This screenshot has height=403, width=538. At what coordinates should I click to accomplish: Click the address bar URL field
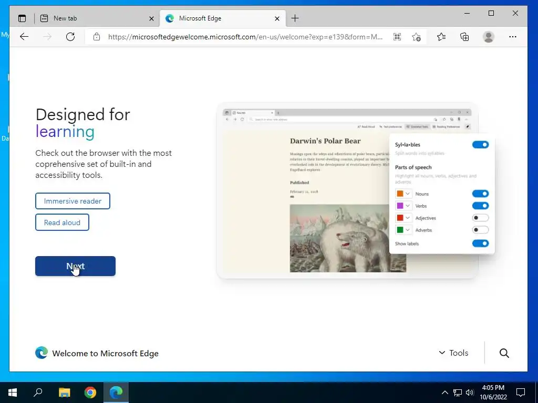[245, 37]
